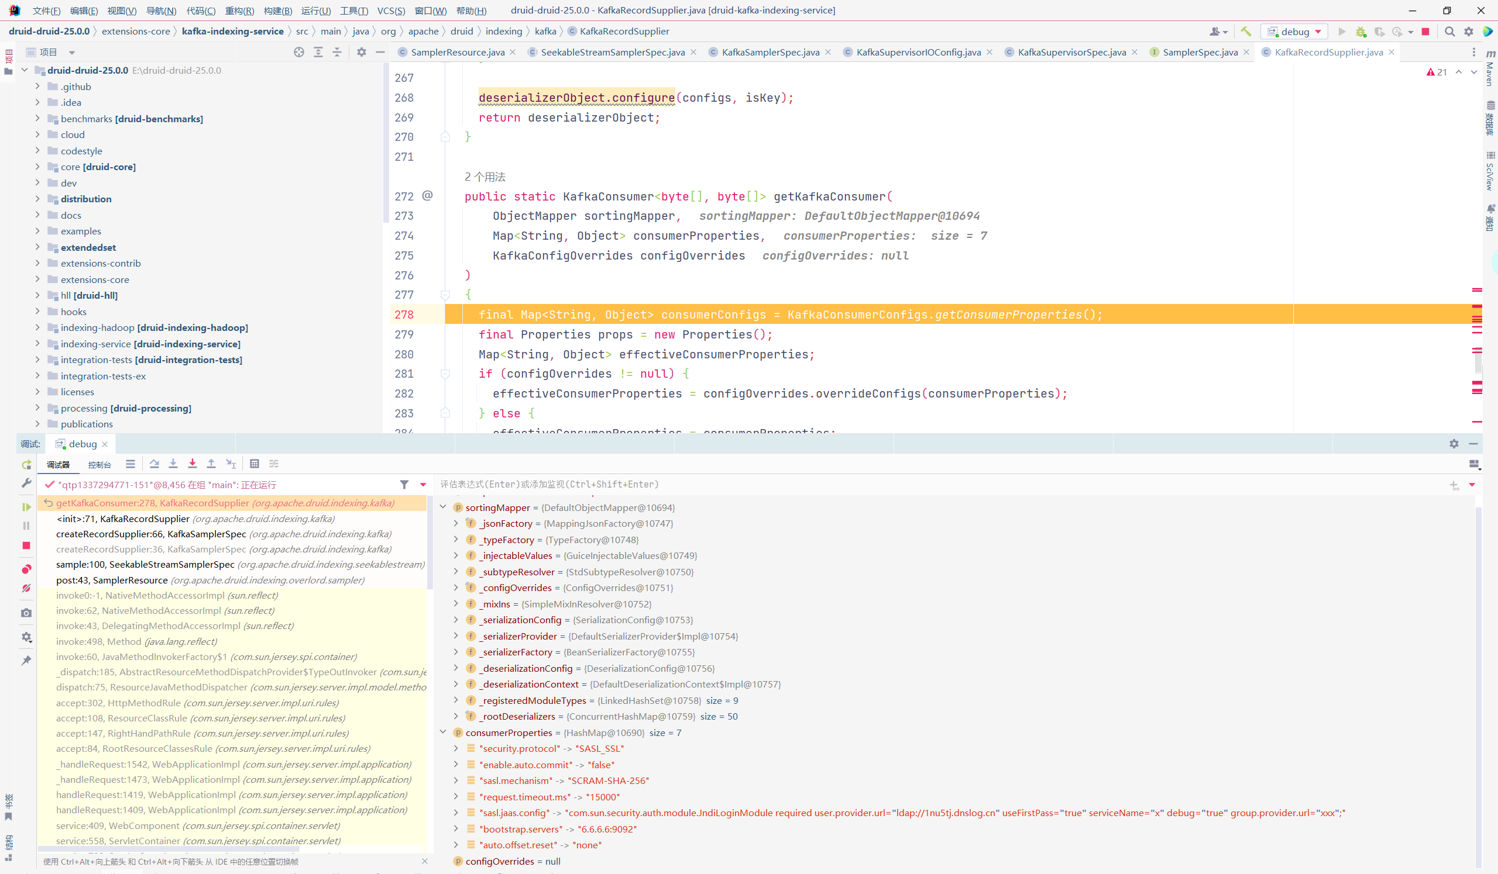1498x874 pixels.
Task: Click the Collapse All icon in the project panel
Action: click(337, 52)
